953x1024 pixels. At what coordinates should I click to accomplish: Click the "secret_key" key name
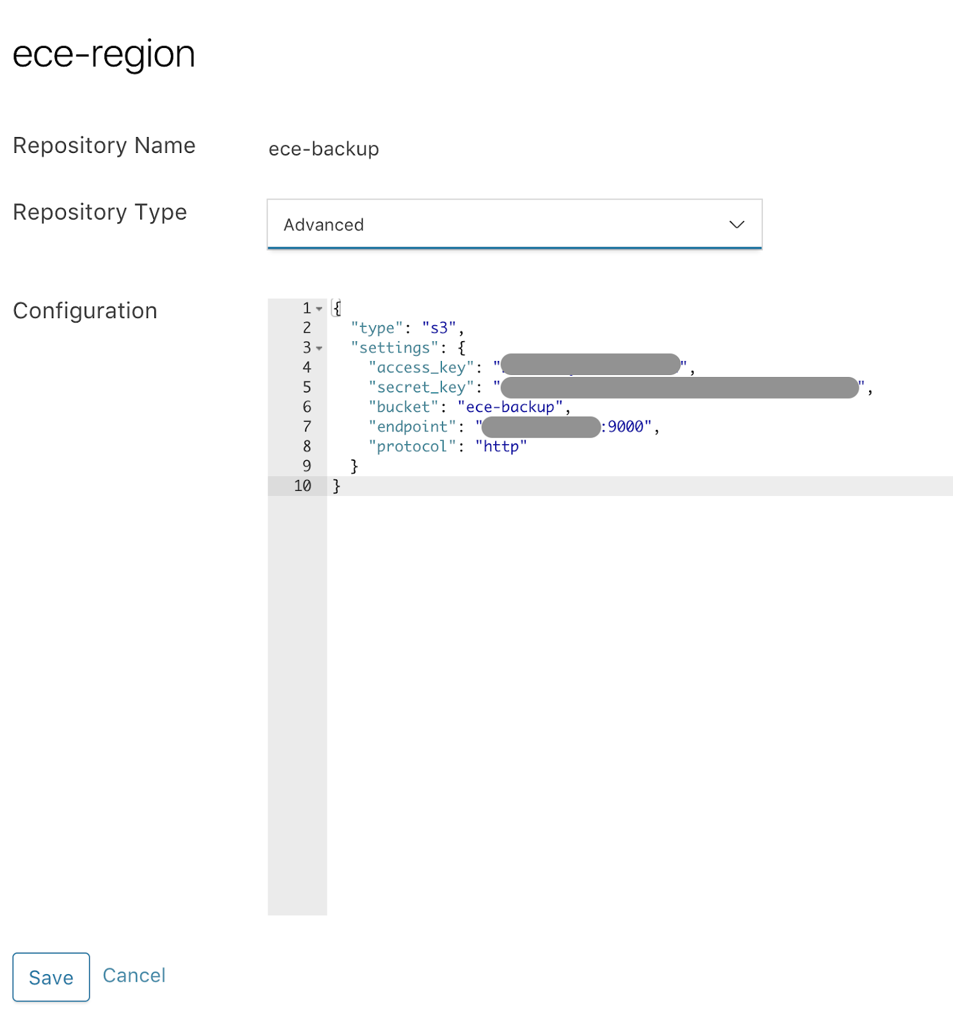pos(421,387)
